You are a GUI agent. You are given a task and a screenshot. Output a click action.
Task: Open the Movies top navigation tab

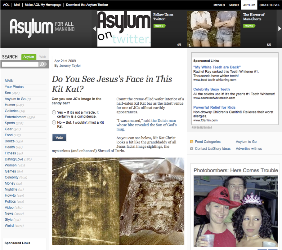[219, 5]
